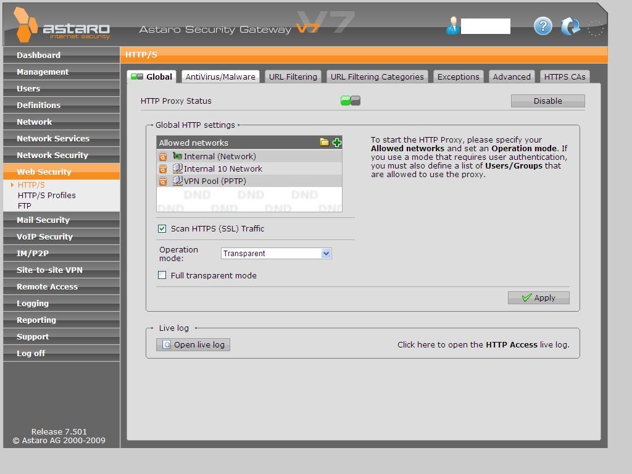Expand the Mail Security sidebar section
The height and width of the screenshot is (474, 632).
(x=43, y=220)
